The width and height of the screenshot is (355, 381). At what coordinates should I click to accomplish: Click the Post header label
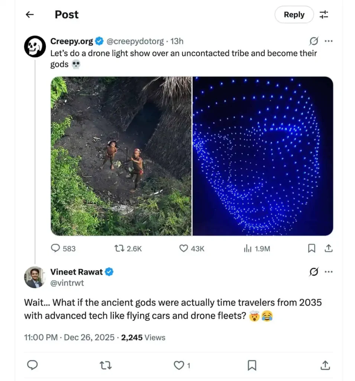(x=66, y=15)
